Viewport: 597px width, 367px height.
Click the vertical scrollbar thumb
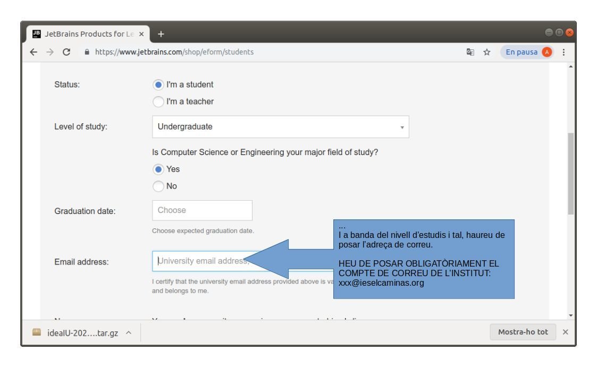tap(570, 174)
